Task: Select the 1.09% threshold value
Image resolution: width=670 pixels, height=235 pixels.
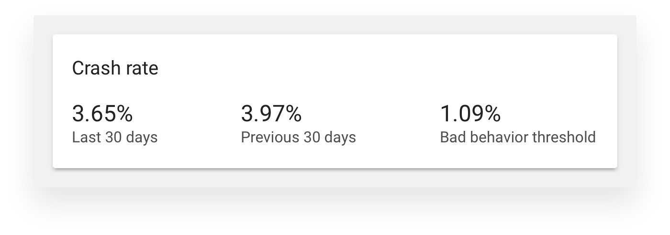Action: tap(470, 114)
